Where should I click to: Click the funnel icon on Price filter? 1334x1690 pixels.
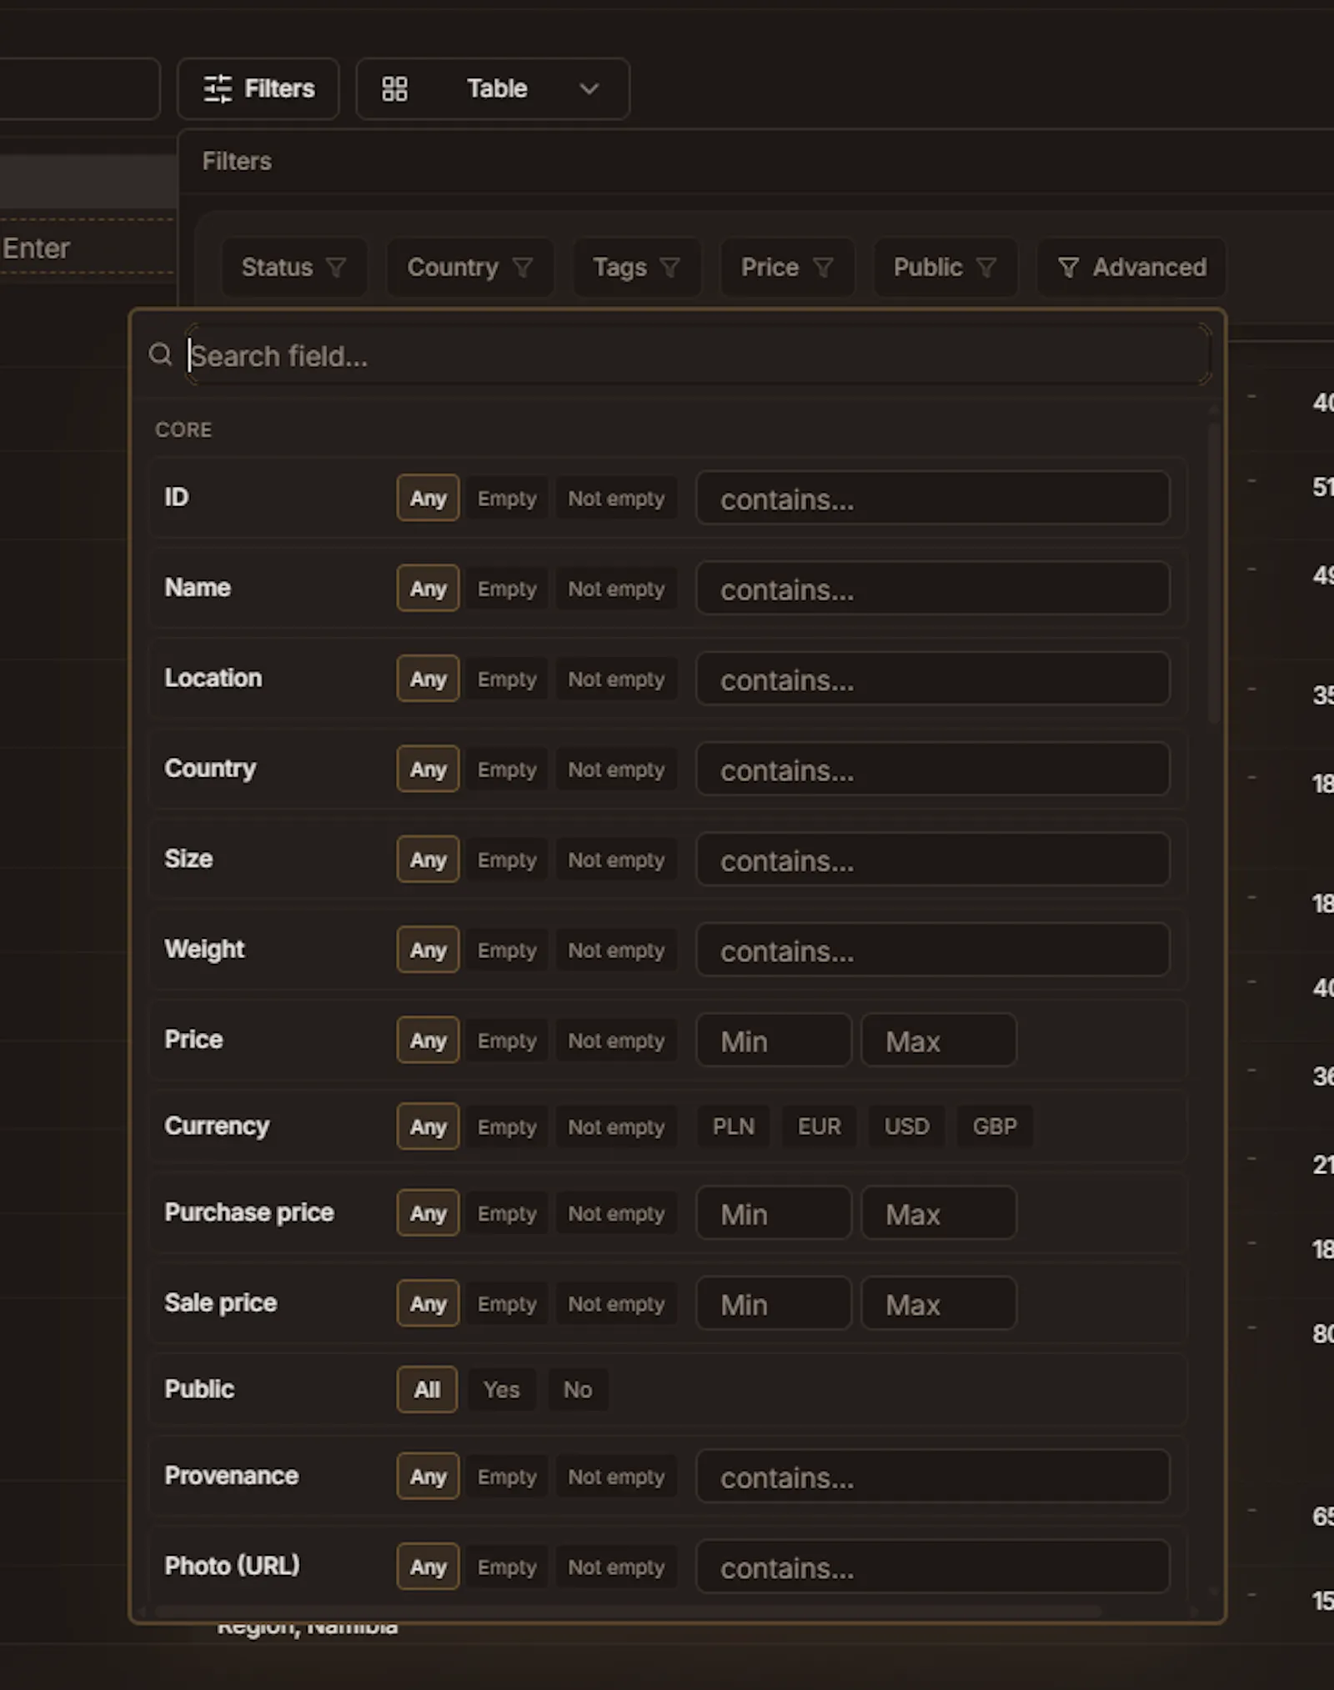(x=823, y=267)
